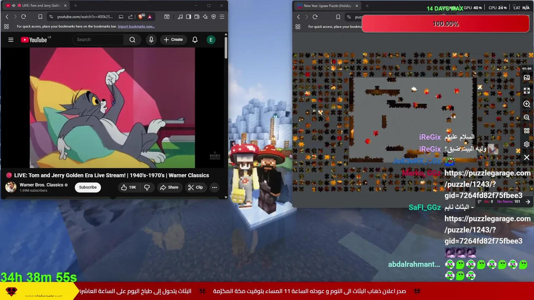
Task: Click the Create button
Action: tap(173, 40)
